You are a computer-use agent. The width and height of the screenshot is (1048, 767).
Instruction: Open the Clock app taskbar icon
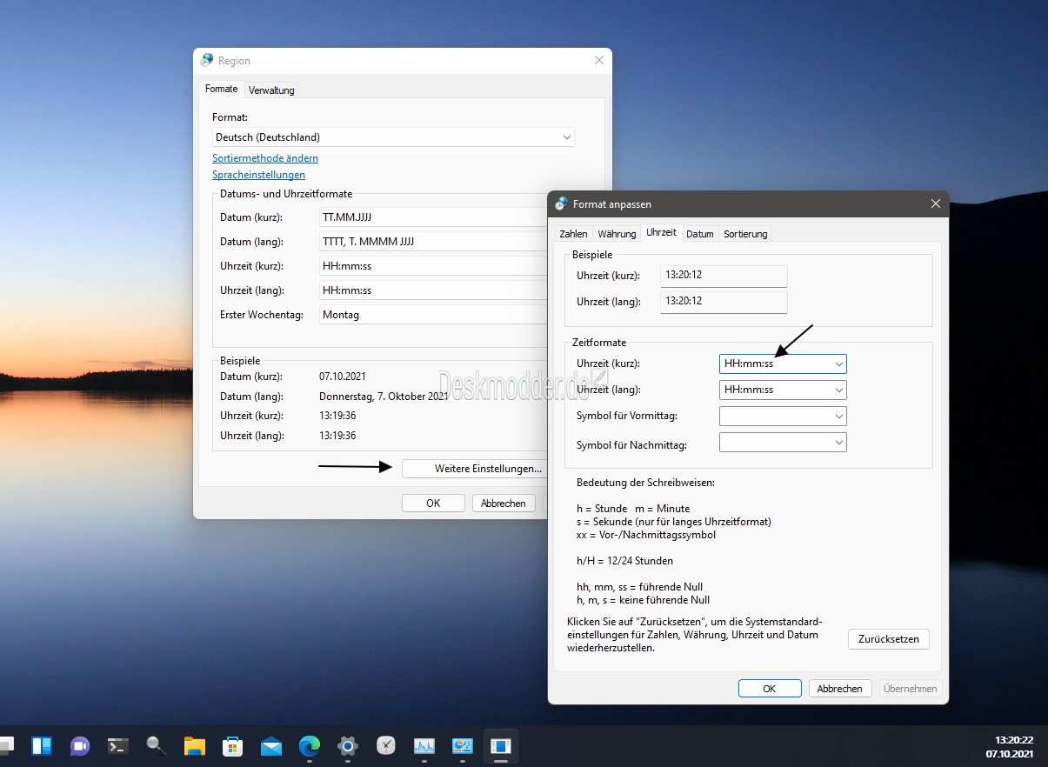(386, 745)
